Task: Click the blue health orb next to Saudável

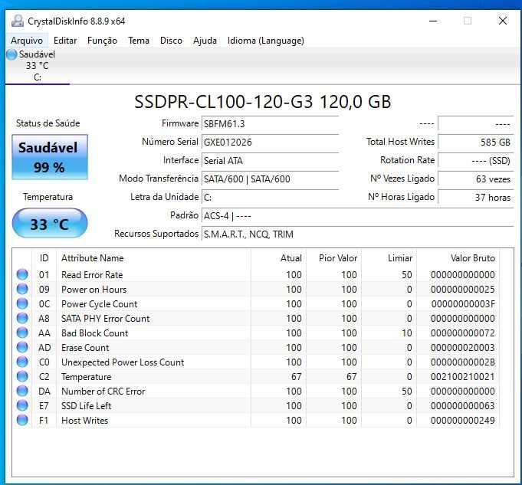Action: 11,54
